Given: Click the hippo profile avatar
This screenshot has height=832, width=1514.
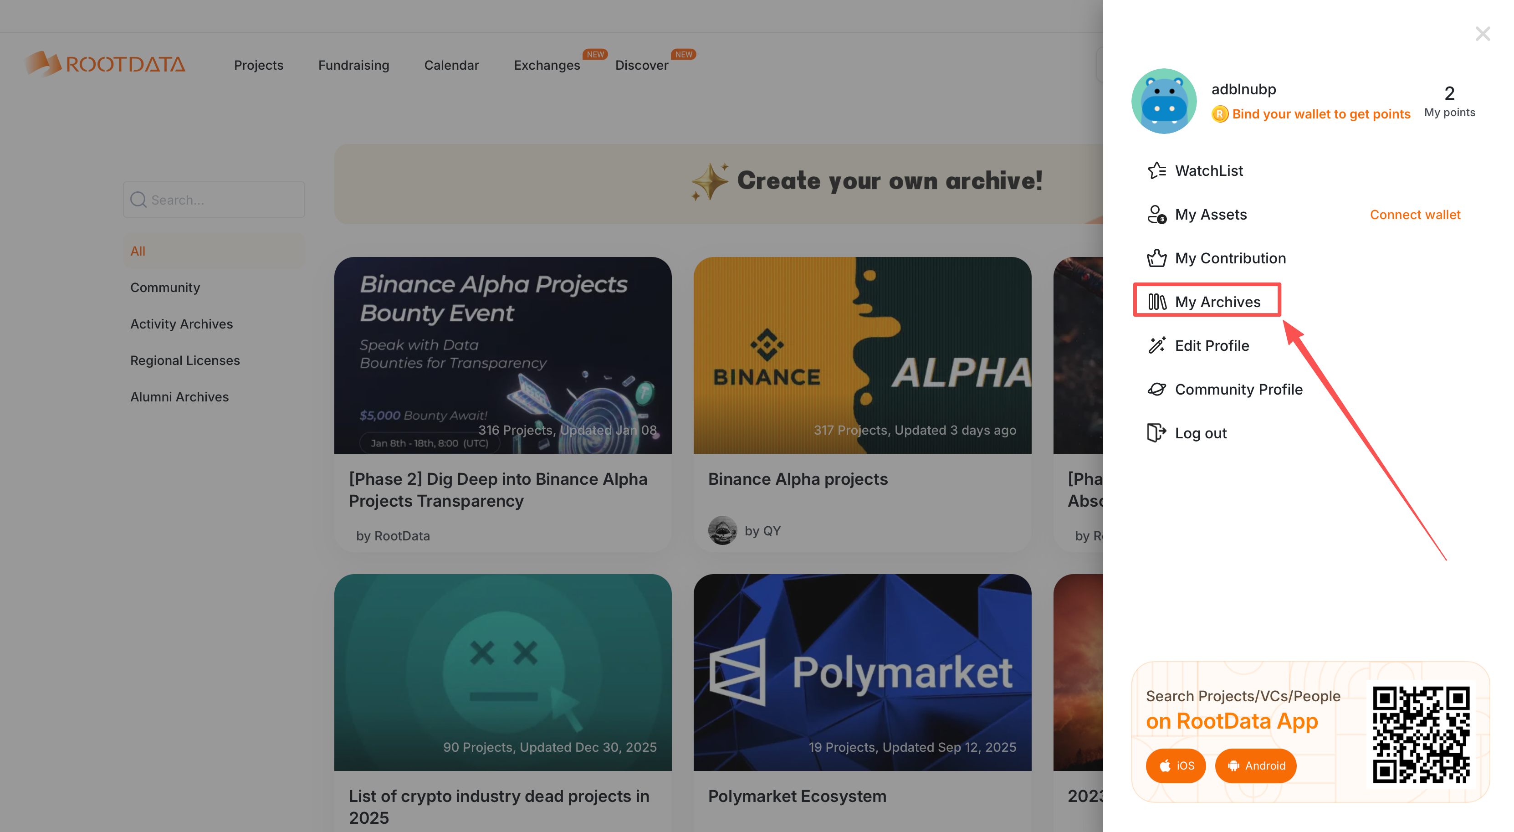Looking at the screenshot, I should [1163, 101].
